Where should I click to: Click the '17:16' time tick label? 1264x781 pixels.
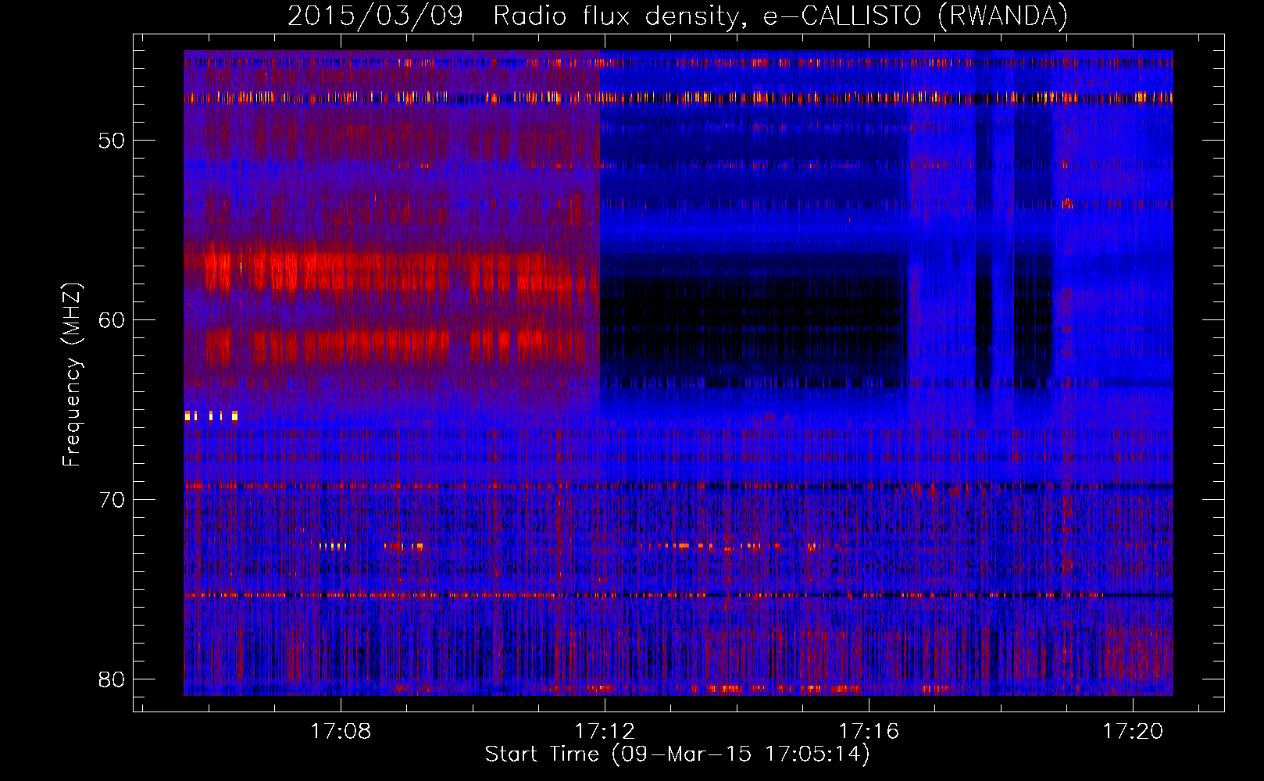pos(869,732)
